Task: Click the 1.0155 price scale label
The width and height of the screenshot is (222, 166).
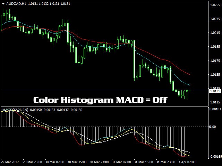Action: 215,75
